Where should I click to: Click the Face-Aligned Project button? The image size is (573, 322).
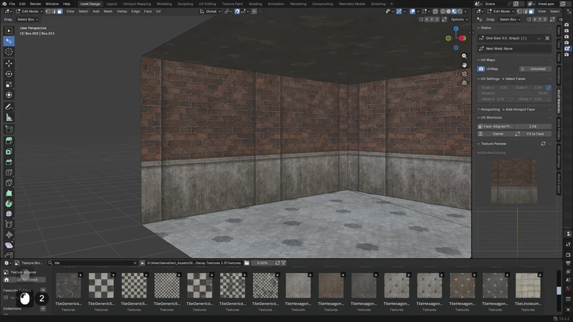pos(495,126)
